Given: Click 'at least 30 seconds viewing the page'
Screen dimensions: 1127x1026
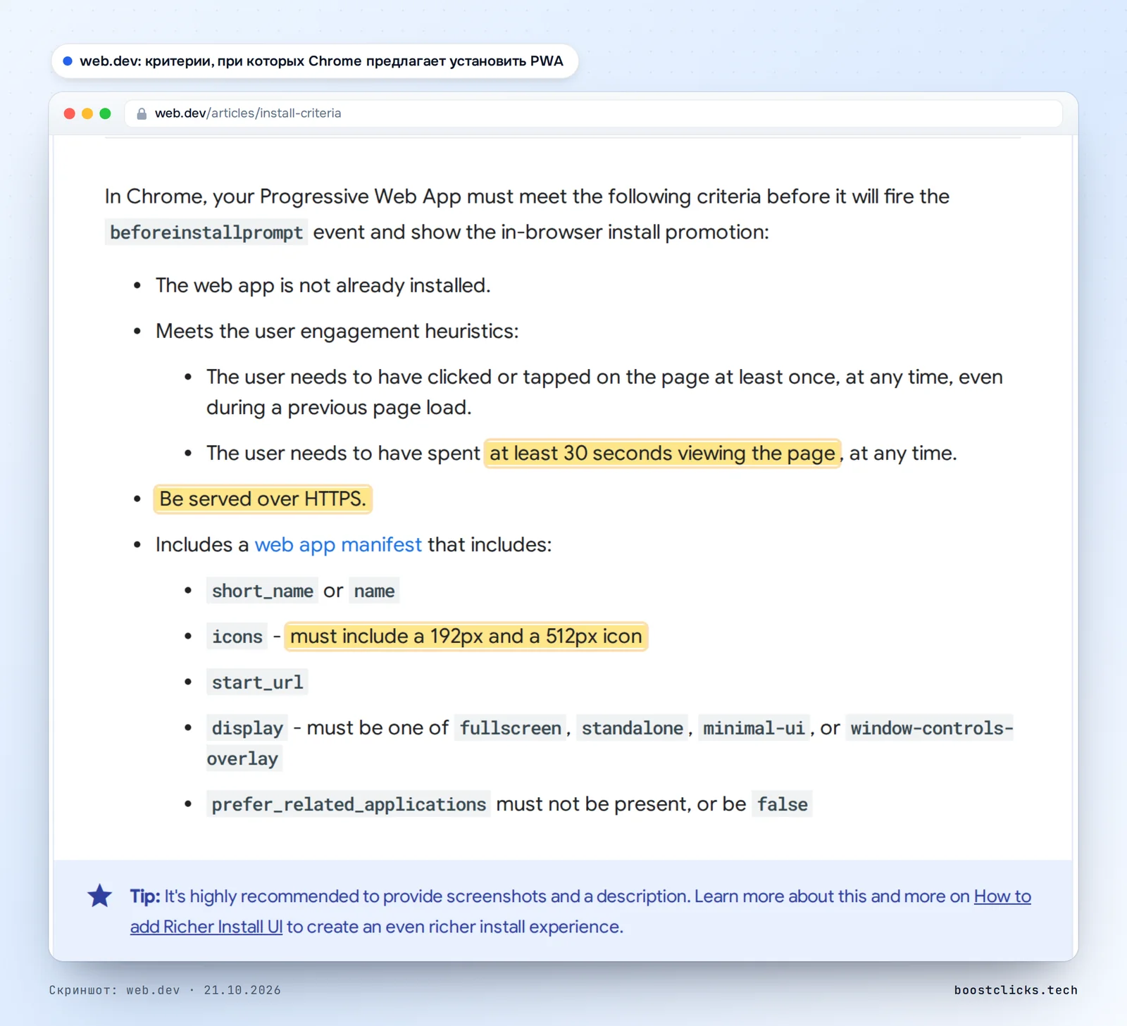Looking at the screenshot, I should click(x=662, y=453).
